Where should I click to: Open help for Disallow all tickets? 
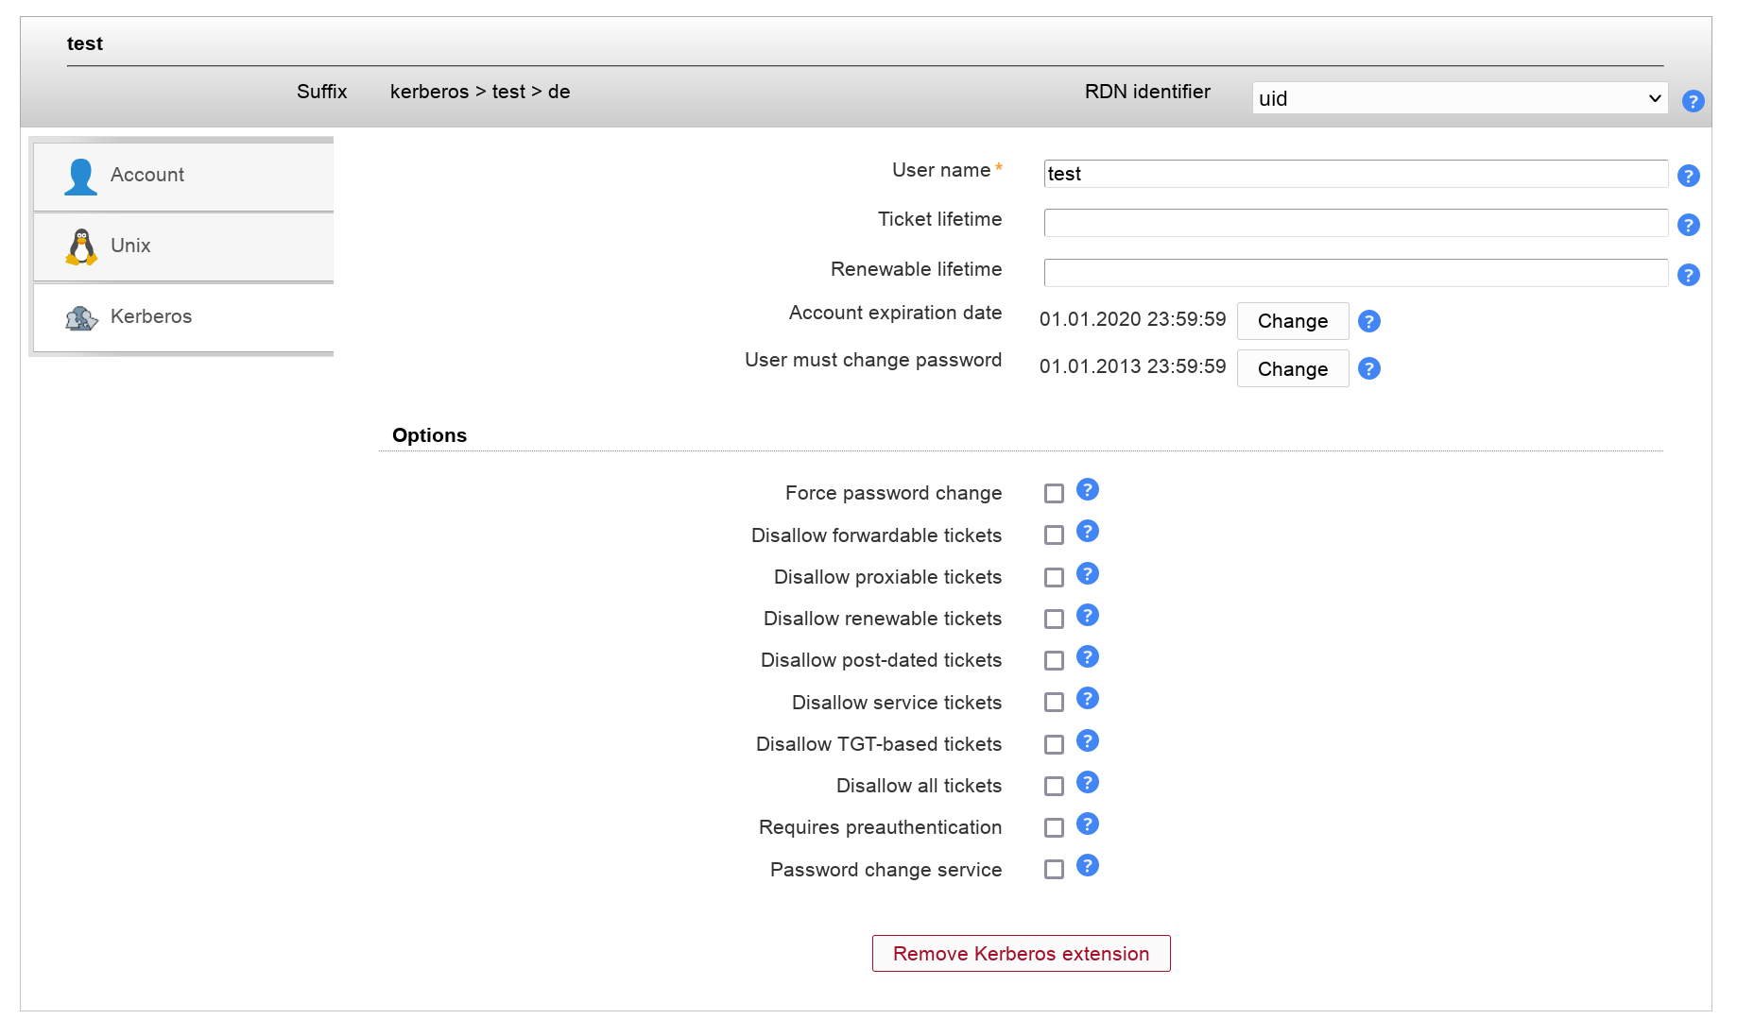tap(1087, 783)
